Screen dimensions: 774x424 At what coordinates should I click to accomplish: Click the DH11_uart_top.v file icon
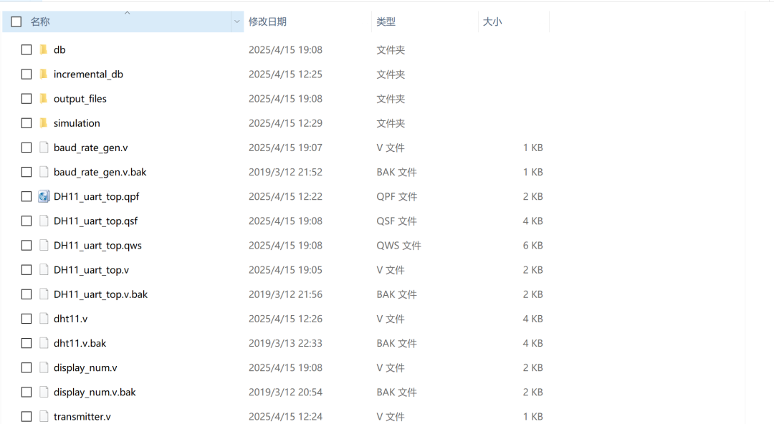pyautogui.click(x=44, y=269)
